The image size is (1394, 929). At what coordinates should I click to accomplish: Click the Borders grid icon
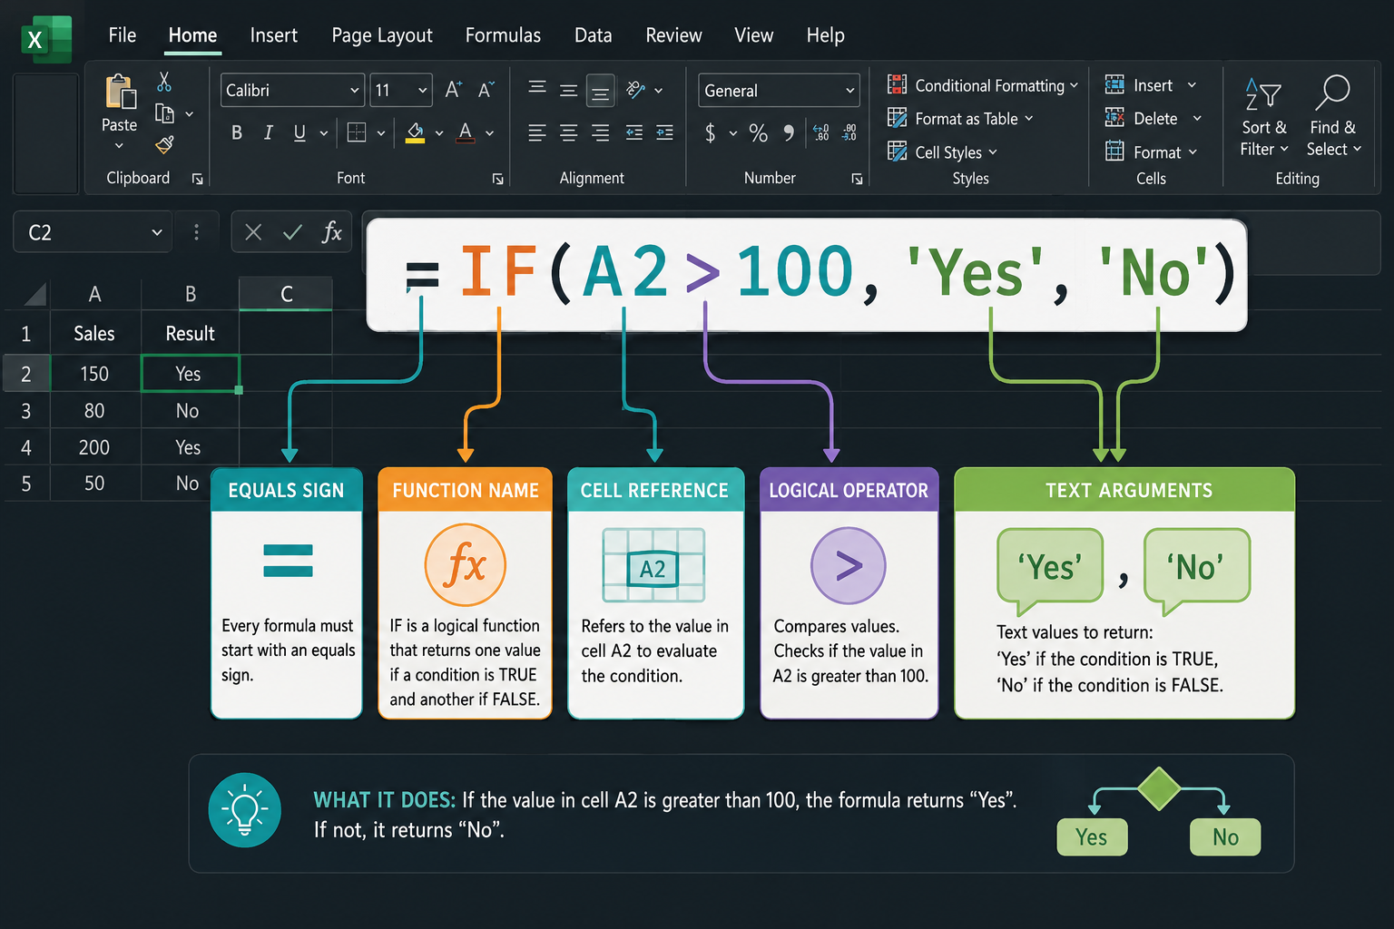pyautogui.click(x=357, y=132)
